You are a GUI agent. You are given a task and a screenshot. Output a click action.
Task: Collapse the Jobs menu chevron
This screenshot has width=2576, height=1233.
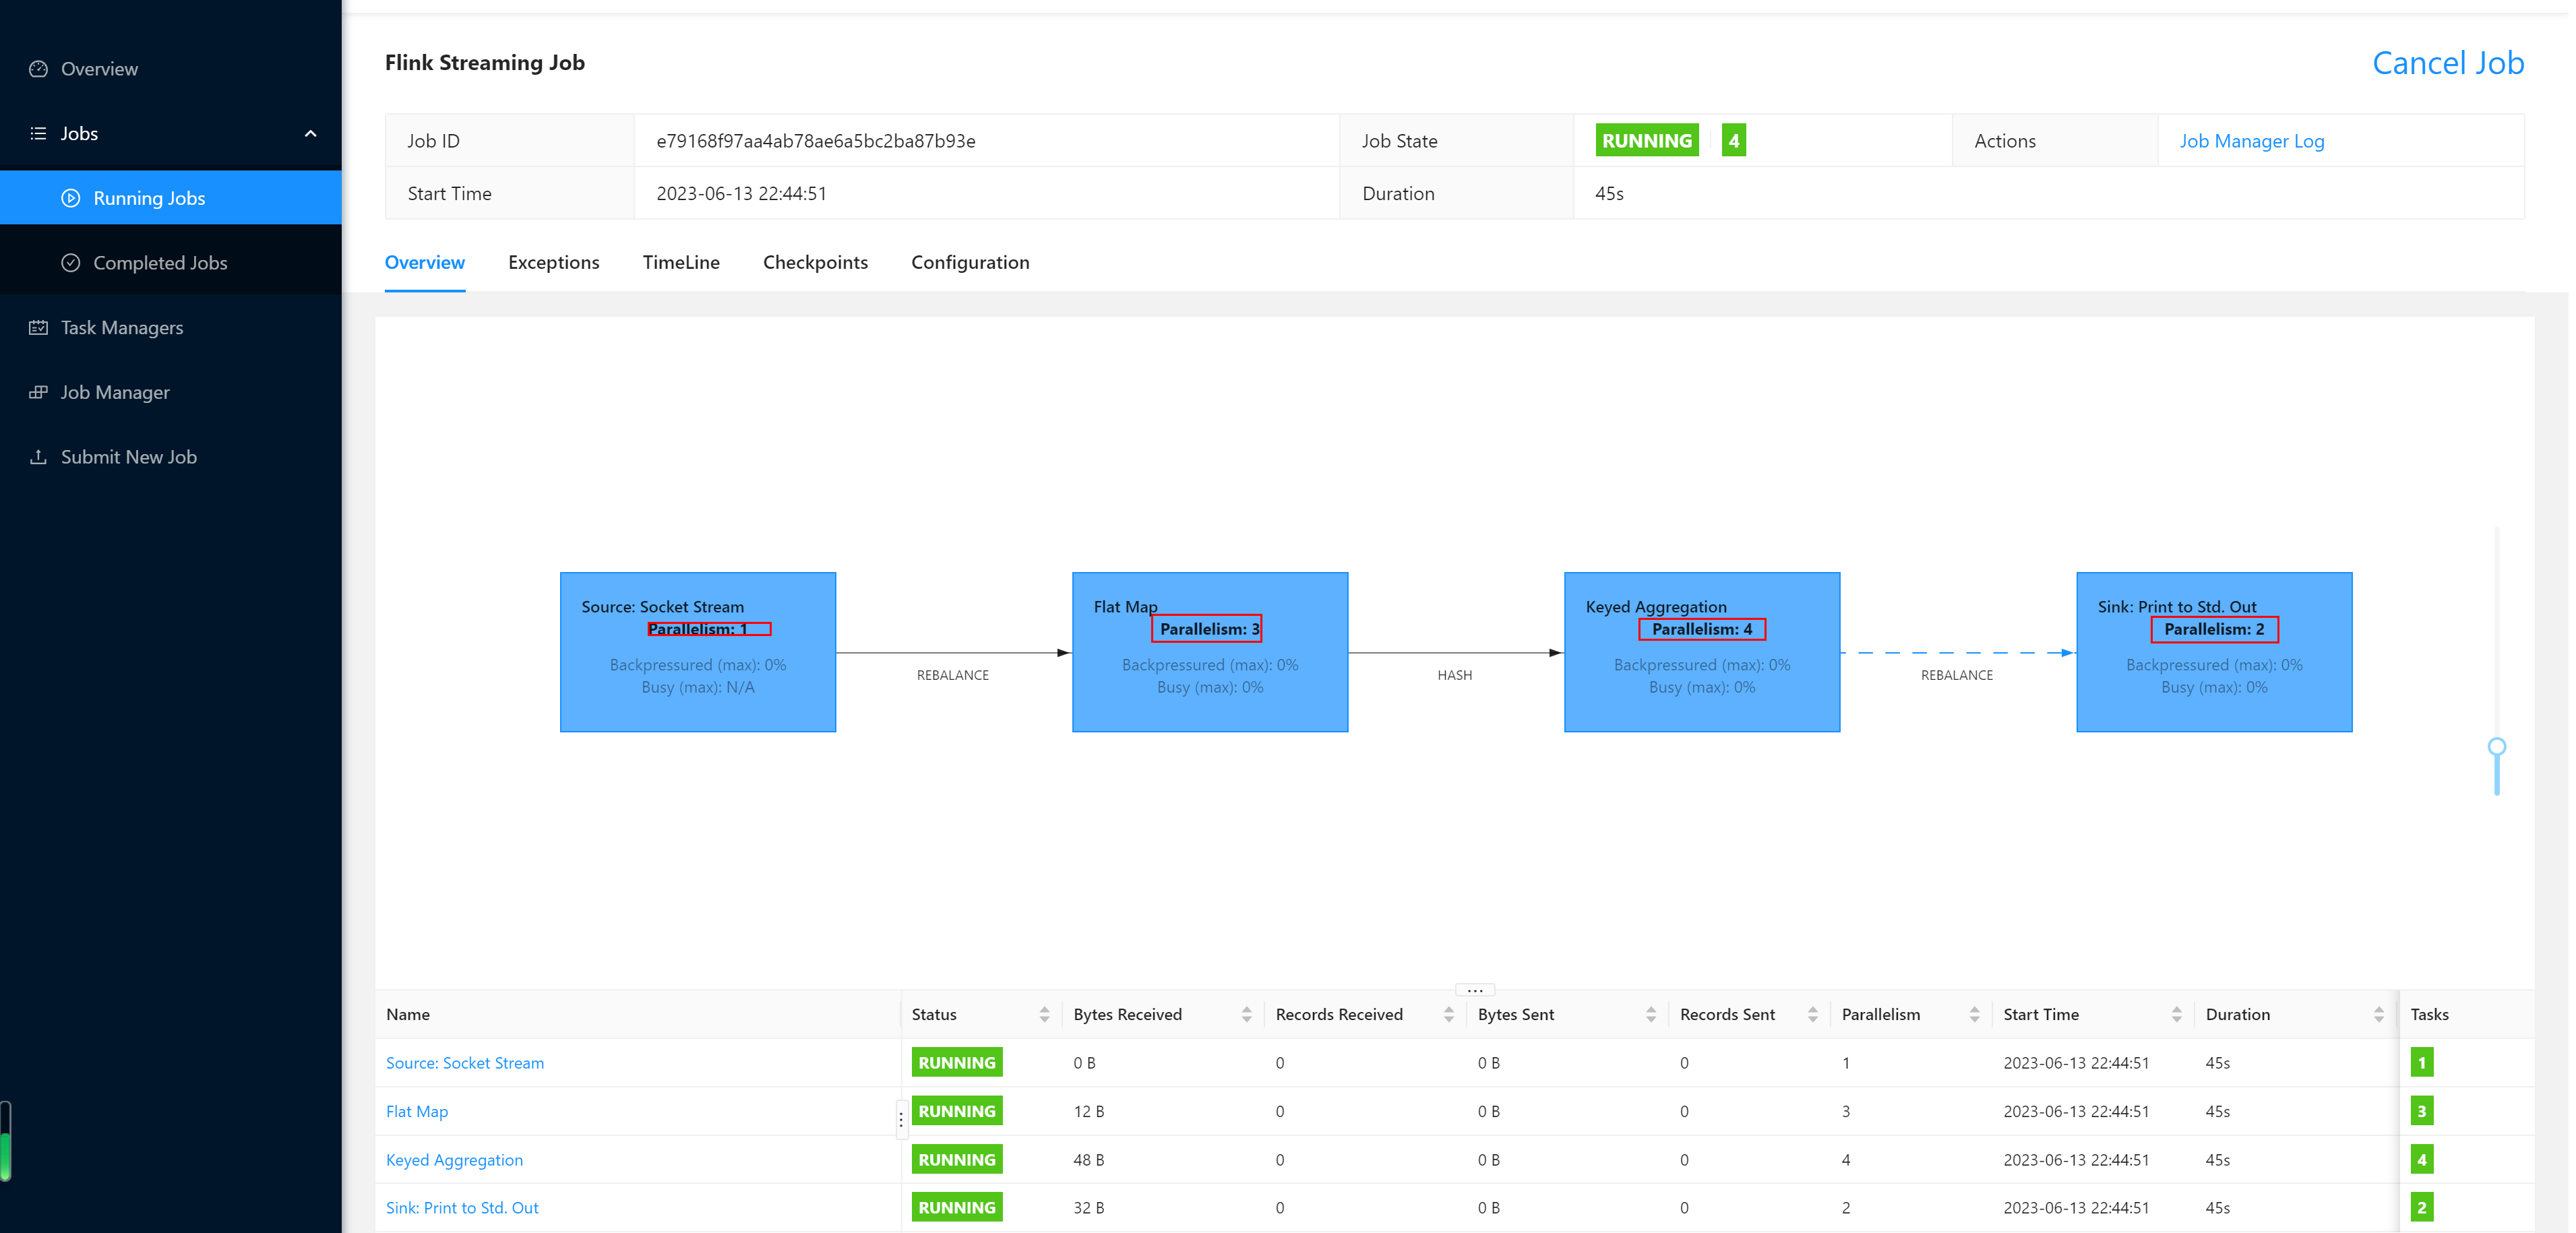click(x=310, y=133)
